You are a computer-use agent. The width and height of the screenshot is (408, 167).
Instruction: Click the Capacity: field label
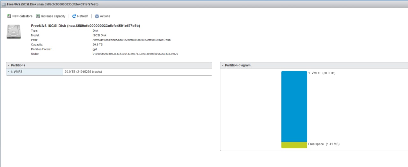(37, 45)
